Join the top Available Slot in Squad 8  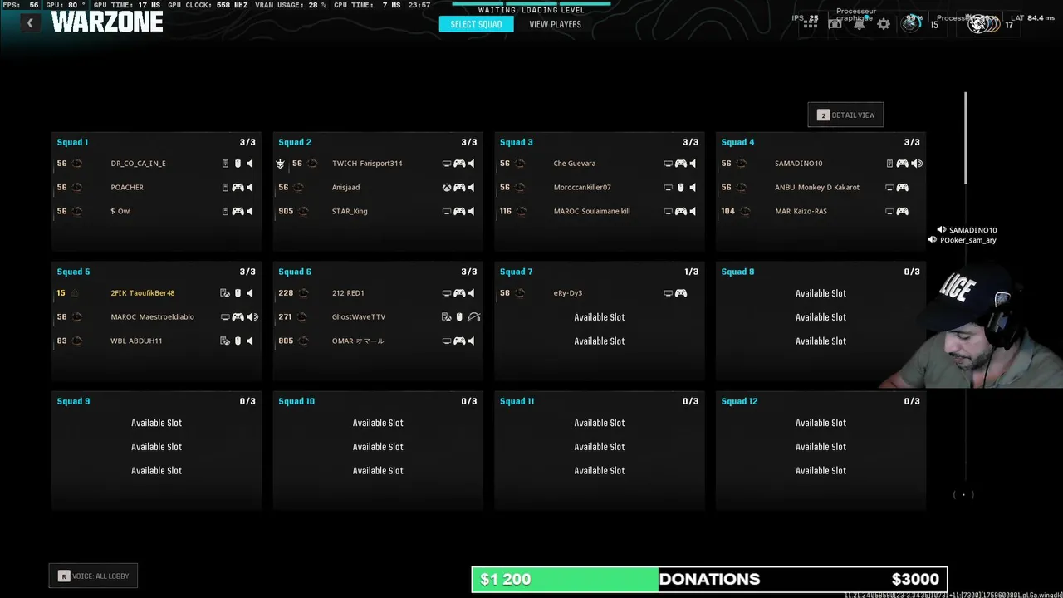click(x=821, y=293)
